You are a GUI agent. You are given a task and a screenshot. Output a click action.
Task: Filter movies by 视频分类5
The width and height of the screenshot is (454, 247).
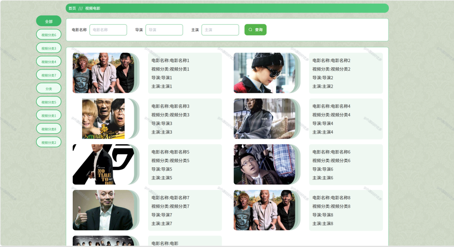pyautogui.click(x=49, y=102)
